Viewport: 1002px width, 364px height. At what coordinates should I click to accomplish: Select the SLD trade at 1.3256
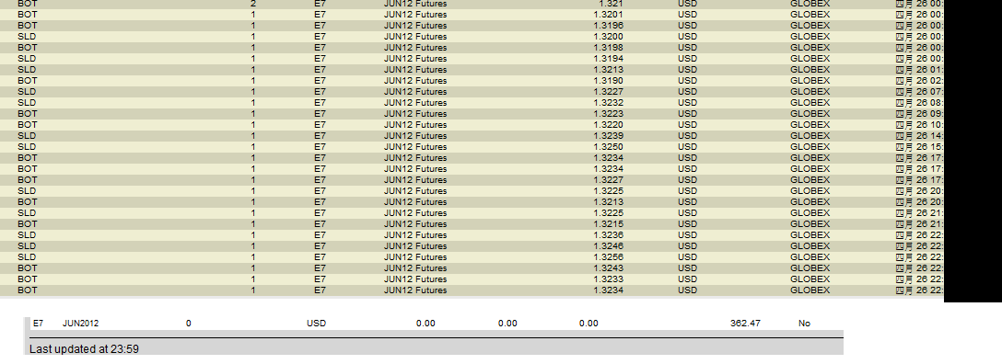(472, 256)
